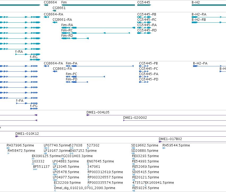Click the LP13045.5prime EST label
Screen dimensions: 226x192
(x=66, y=167)
